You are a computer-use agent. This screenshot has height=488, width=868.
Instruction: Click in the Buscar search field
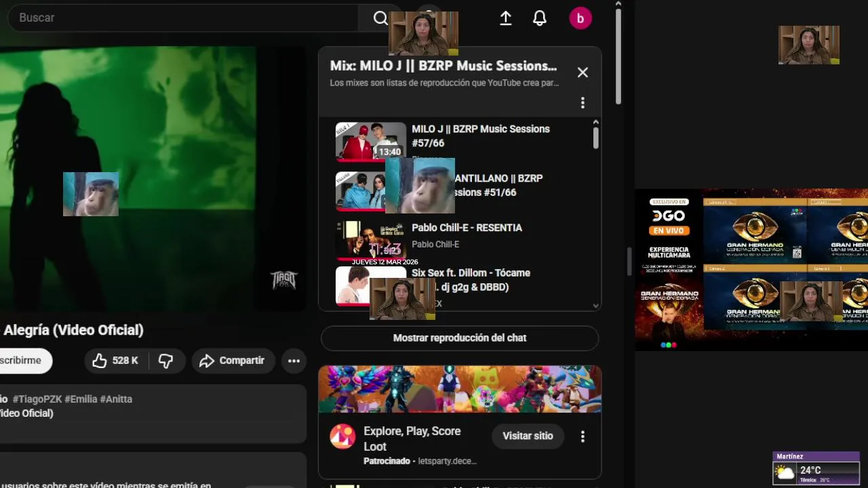183,18
